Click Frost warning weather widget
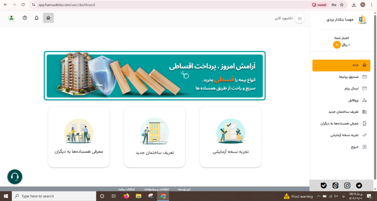Viewport: 377px width, 201px height. pyautogui.click(x=298, y=197)
